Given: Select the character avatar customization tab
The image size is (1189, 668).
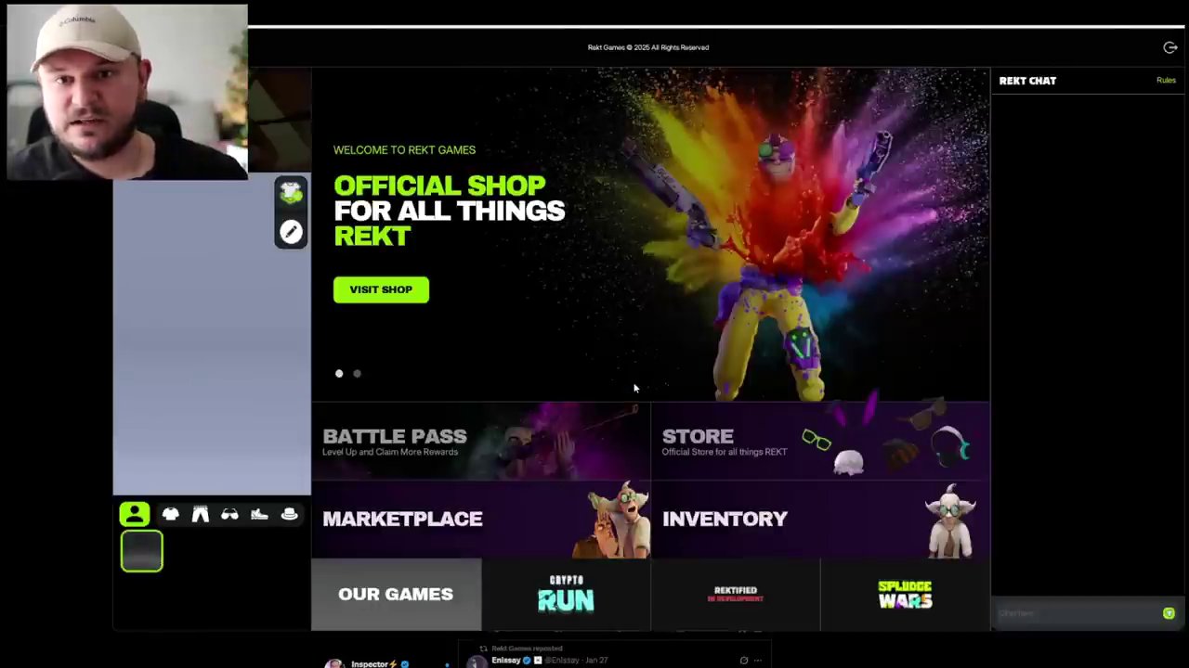Looking at the screenshot, I should pos(134,514).
